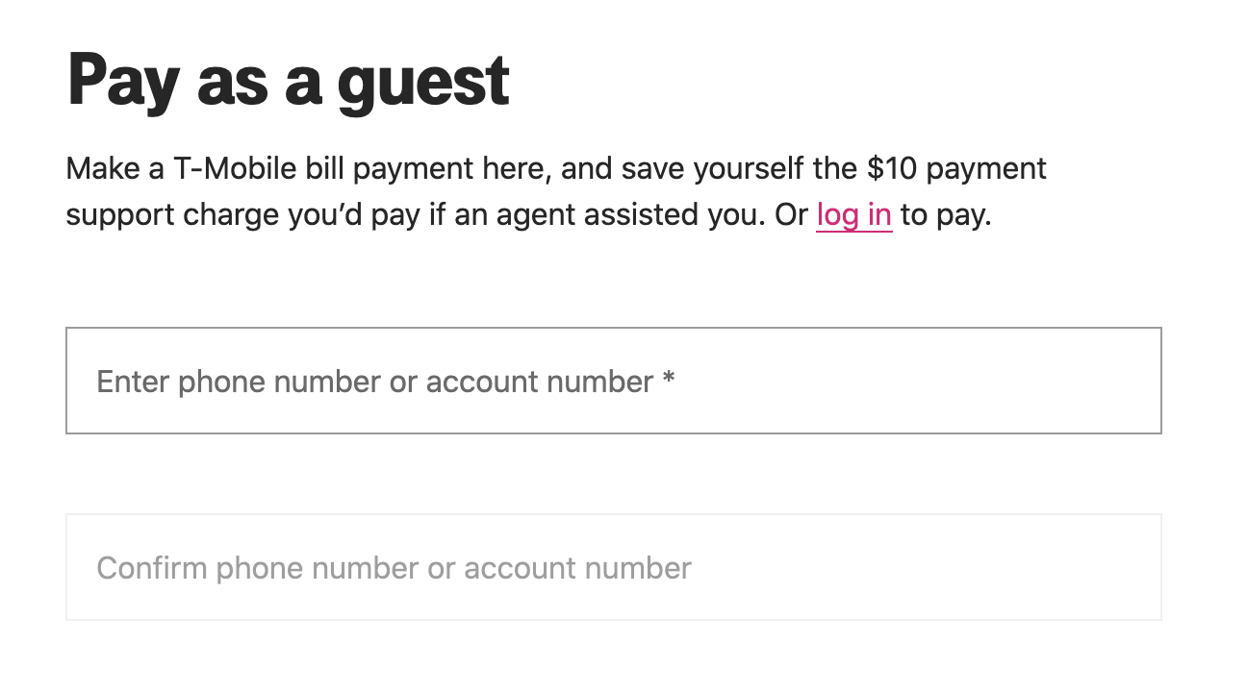
Task: Click the "log in" link
Action: coord(853,214)
